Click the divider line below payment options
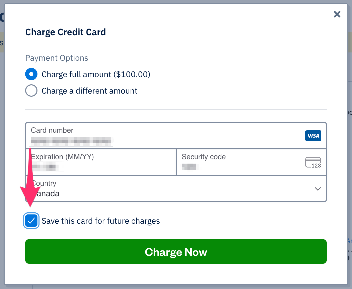 coord(176,110)
